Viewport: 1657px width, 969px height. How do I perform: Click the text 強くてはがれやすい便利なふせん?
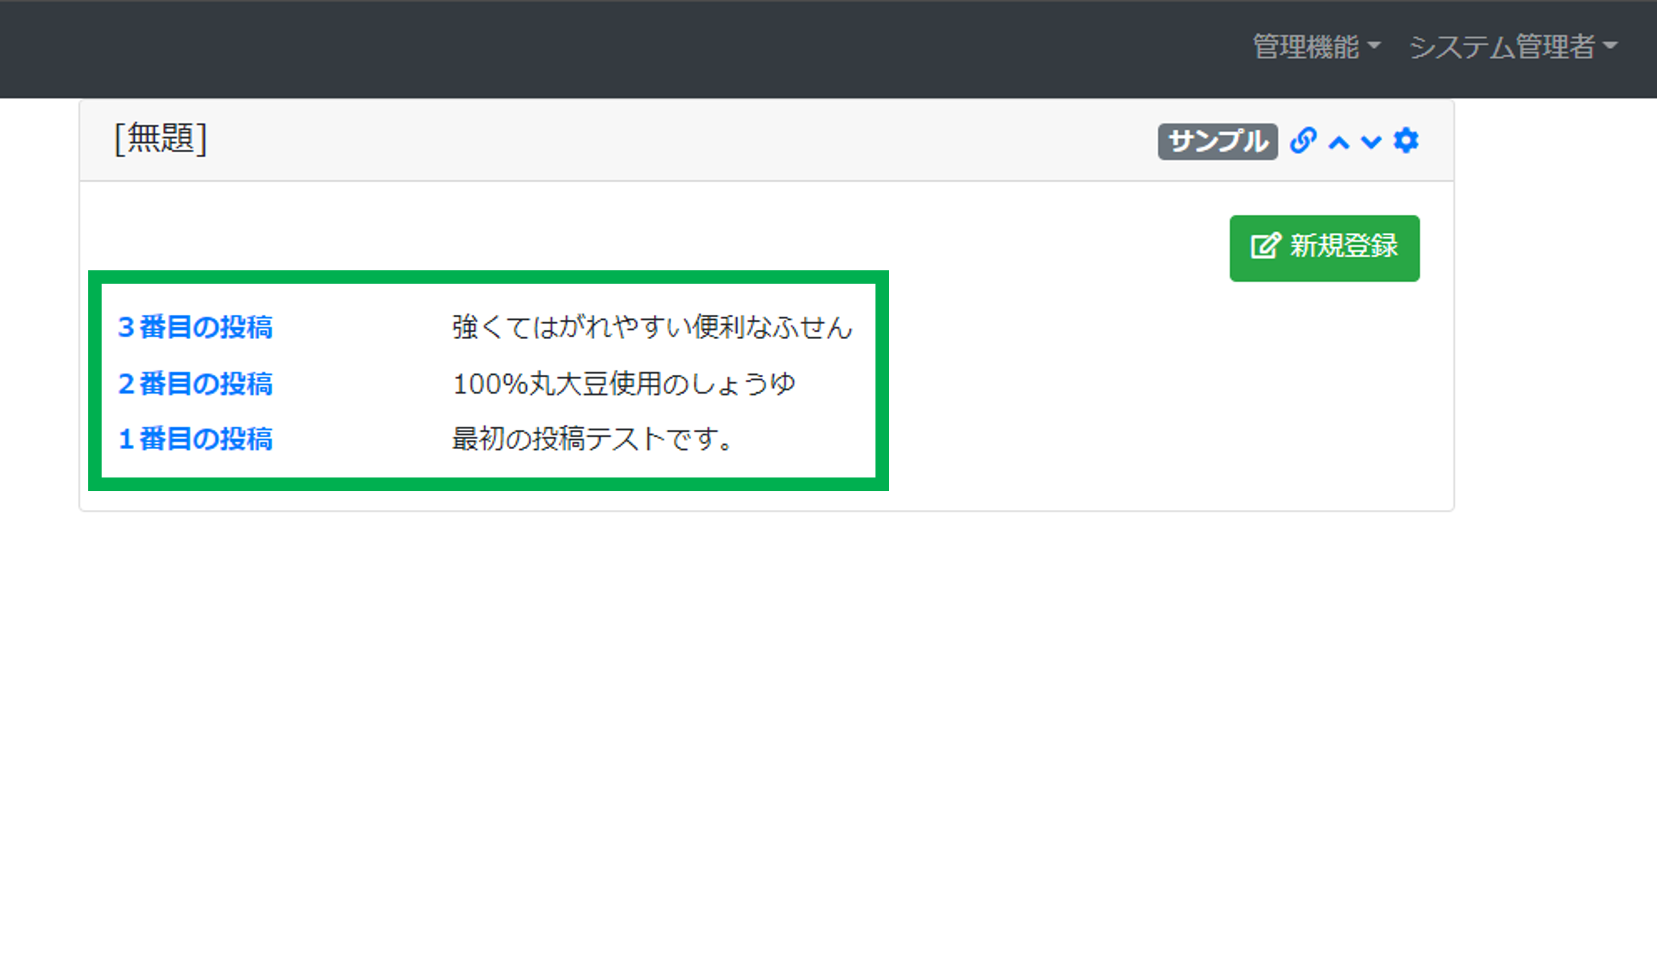pyautogui.click(x=652, y=327)
